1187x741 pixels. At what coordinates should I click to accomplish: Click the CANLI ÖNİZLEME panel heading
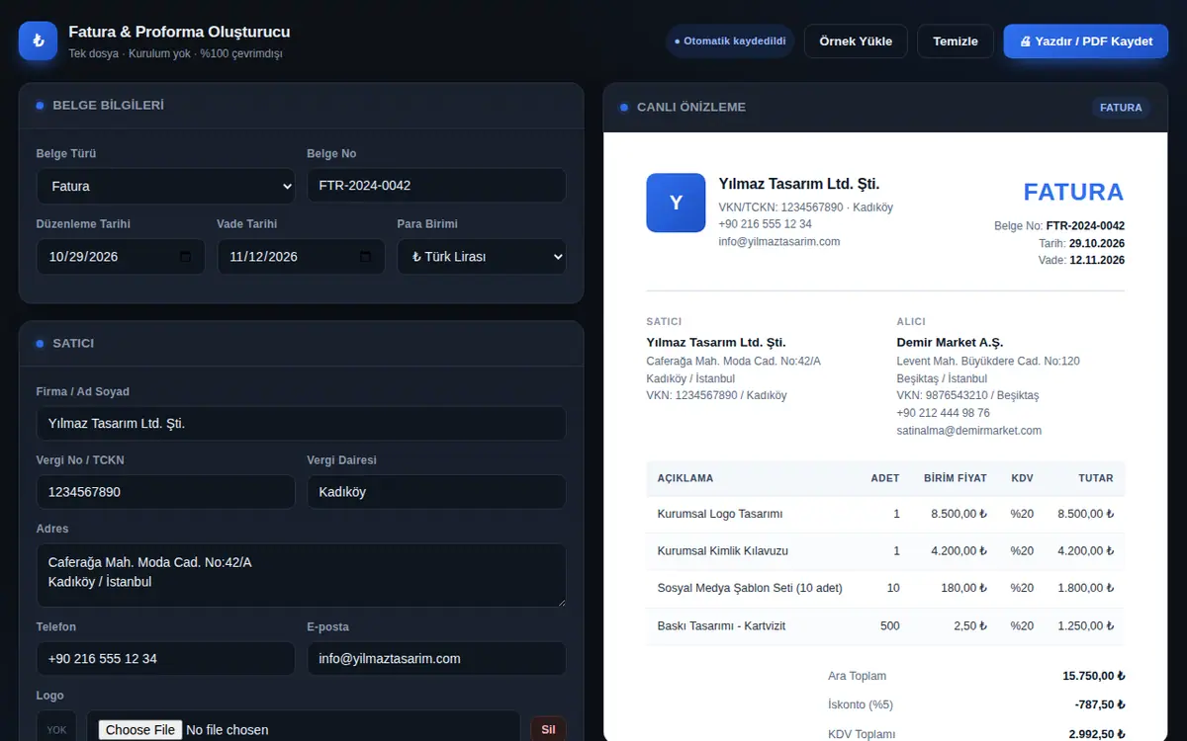tap(691, 107)
